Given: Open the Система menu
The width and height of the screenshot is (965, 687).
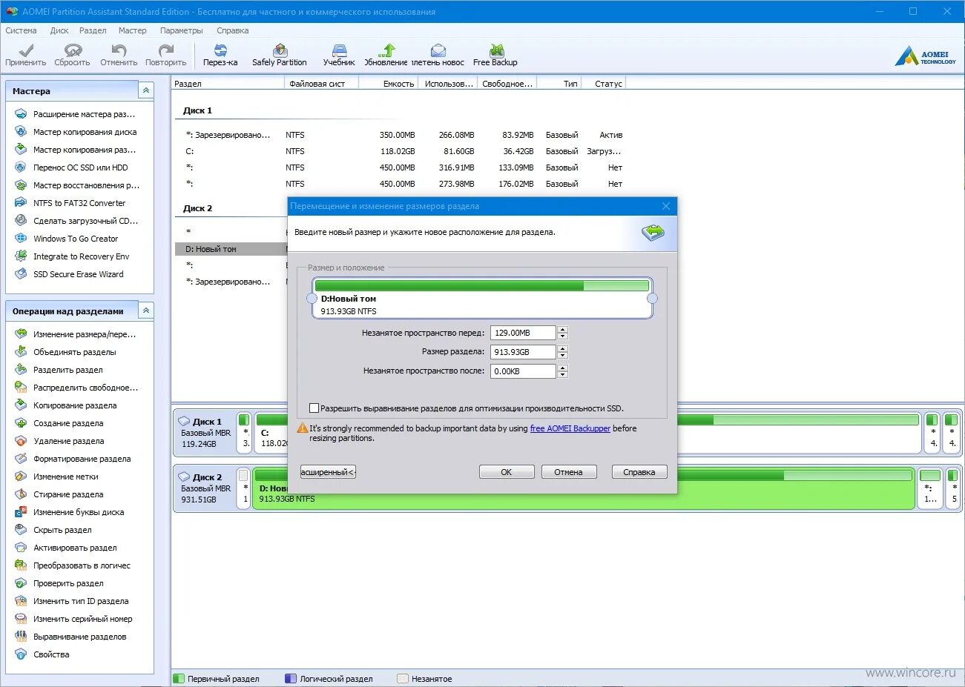Looking at the screenshot, I should (21, 30).
